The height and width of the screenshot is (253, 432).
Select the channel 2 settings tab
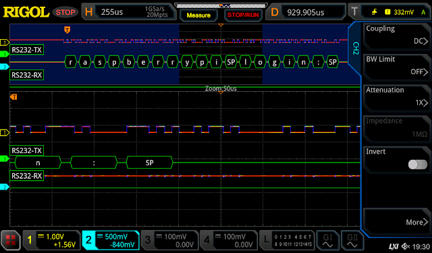click(x=111, y=240)
